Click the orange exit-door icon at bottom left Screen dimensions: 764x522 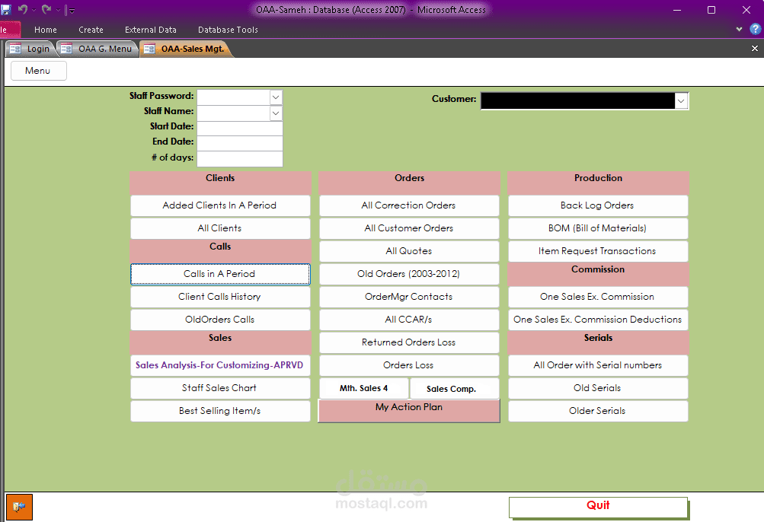(x=18, y=506)
